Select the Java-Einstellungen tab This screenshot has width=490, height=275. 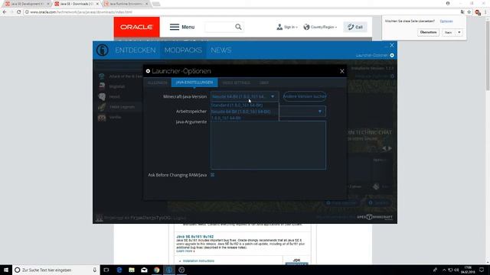pyautogui.click(x=194, y=82)
